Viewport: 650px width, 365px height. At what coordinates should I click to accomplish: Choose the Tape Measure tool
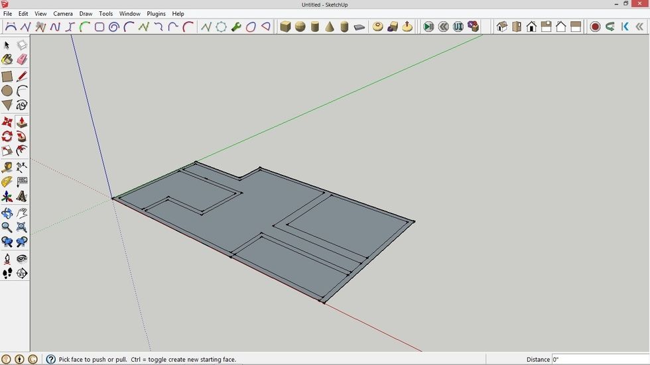tap(7, 167)
